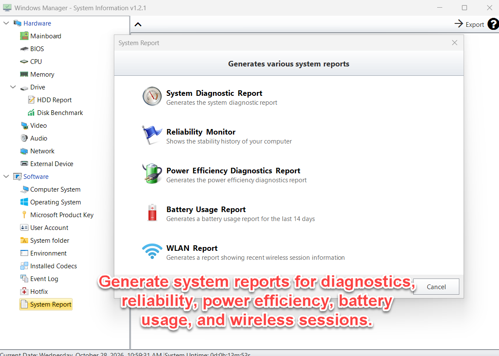Select the Software category label
499x356 pixels.
pyautogui.click(x=36, y=176)
